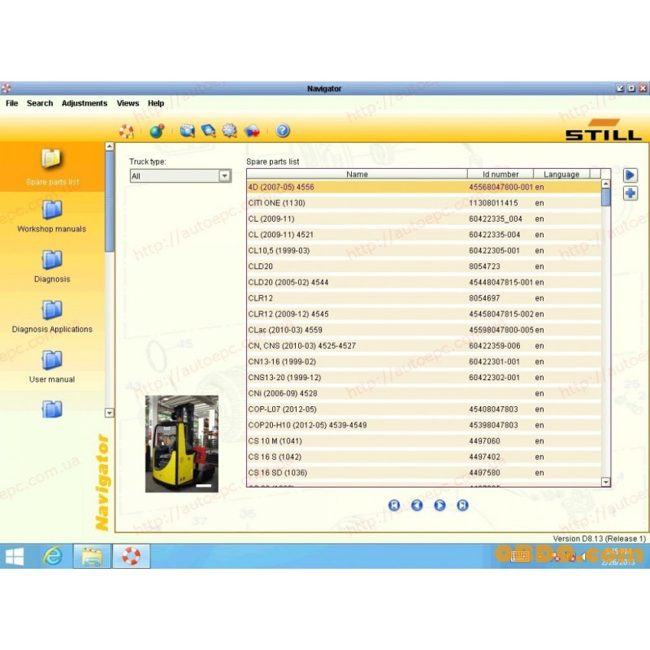Select row CLR12 (2009-12) 4545
Viewport: 650px width, 650px height.
423,314
